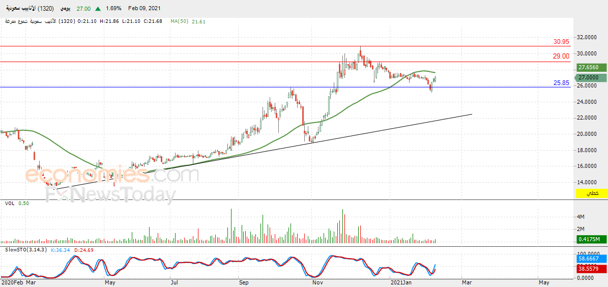Click the blue 25.85 support label
The height and width of the screenshot is (287, 608).
pyautogui.click(x=562, y=82)
